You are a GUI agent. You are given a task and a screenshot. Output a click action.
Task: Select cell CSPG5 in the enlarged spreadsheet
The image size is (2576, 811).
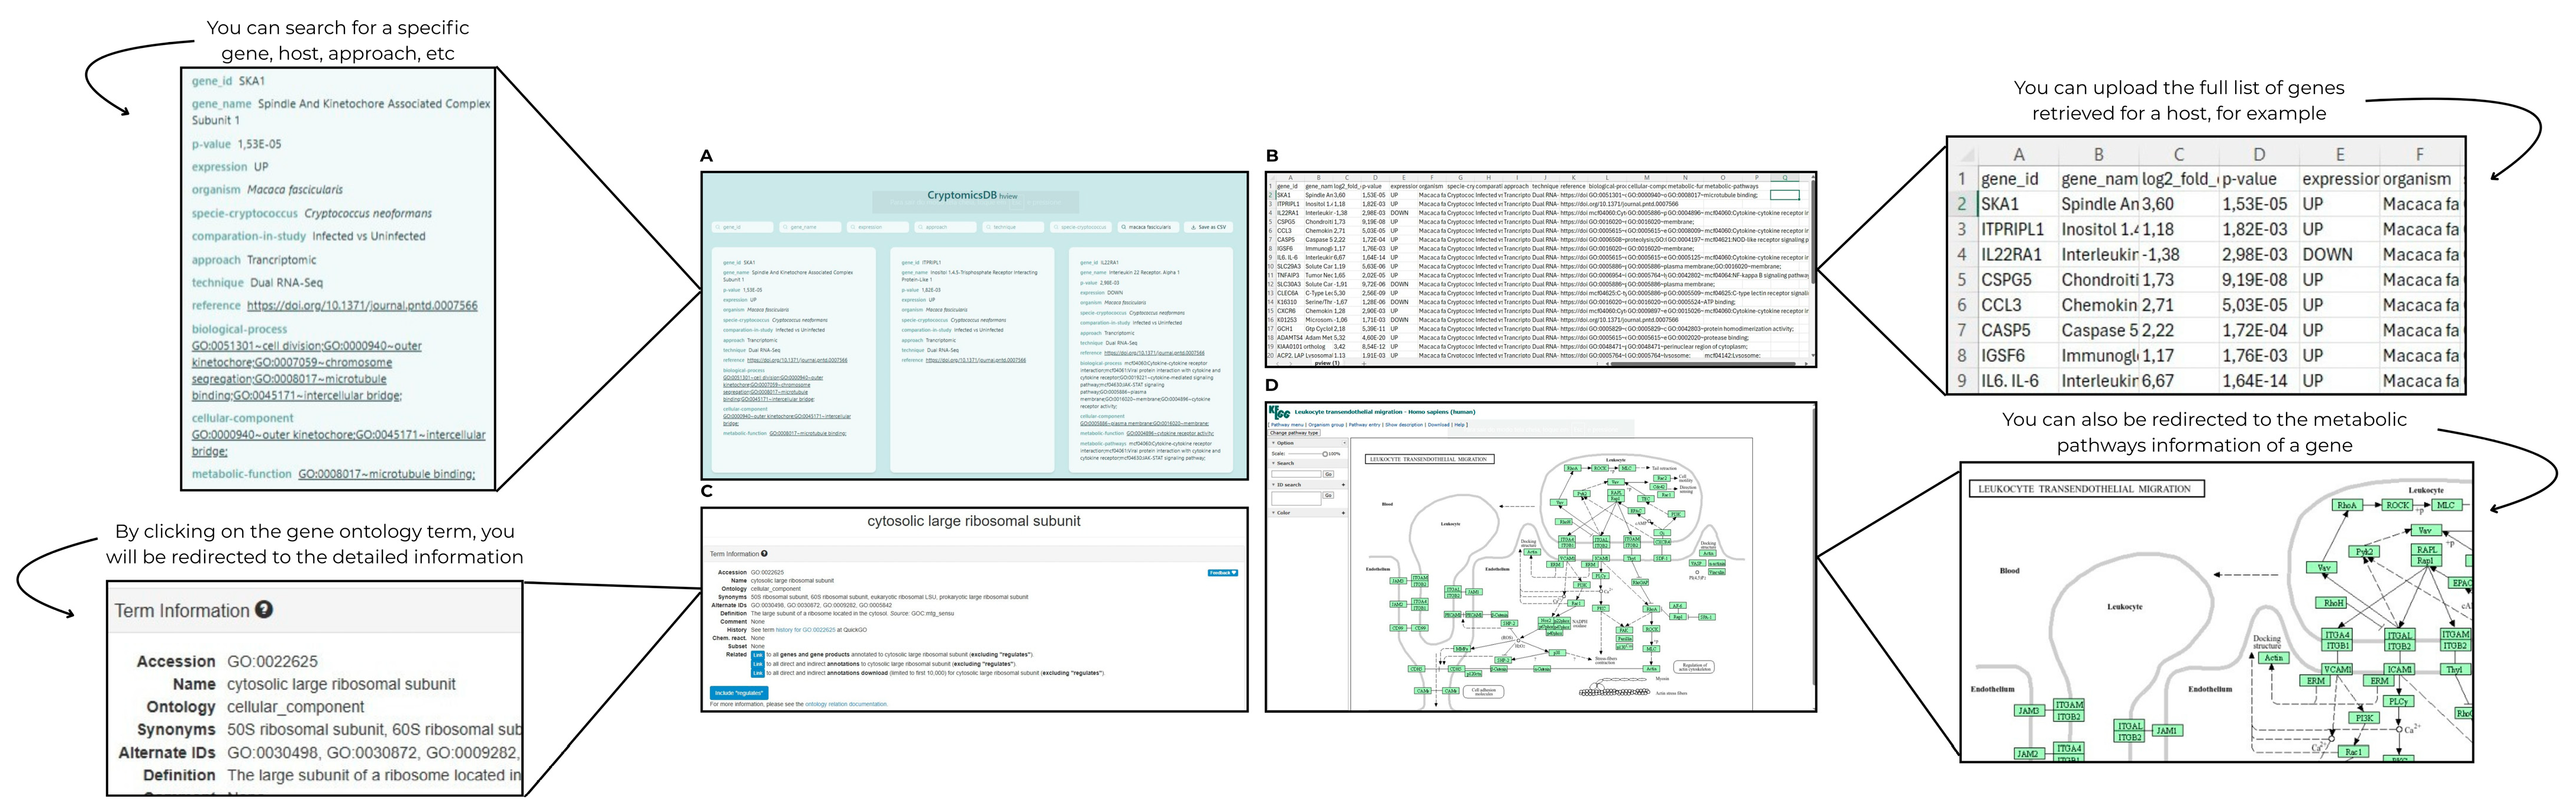click(2019, 280)
